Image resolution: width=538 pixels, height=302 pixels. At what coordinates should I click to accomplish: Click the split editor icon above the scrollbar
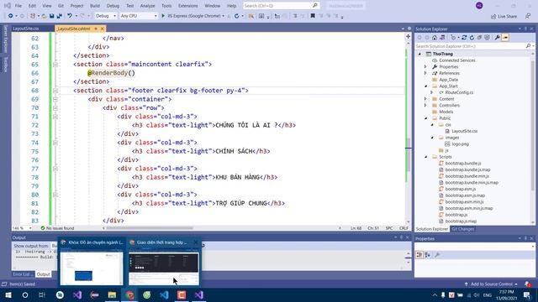coord(408,36)
